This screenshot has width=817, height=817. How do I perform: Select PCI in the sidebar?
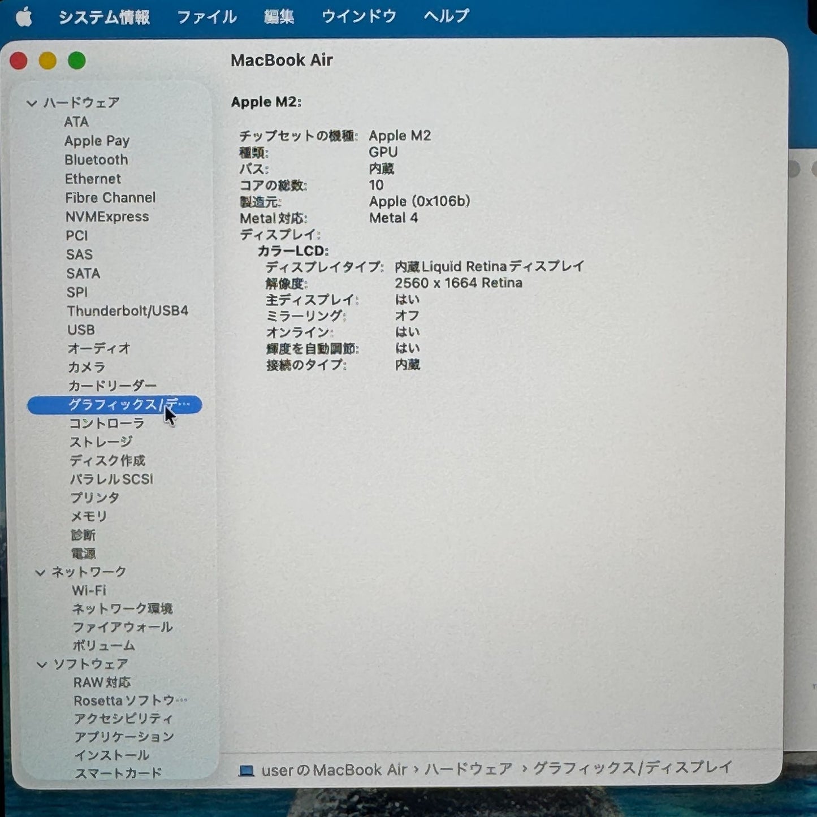[x=77, y=236]
